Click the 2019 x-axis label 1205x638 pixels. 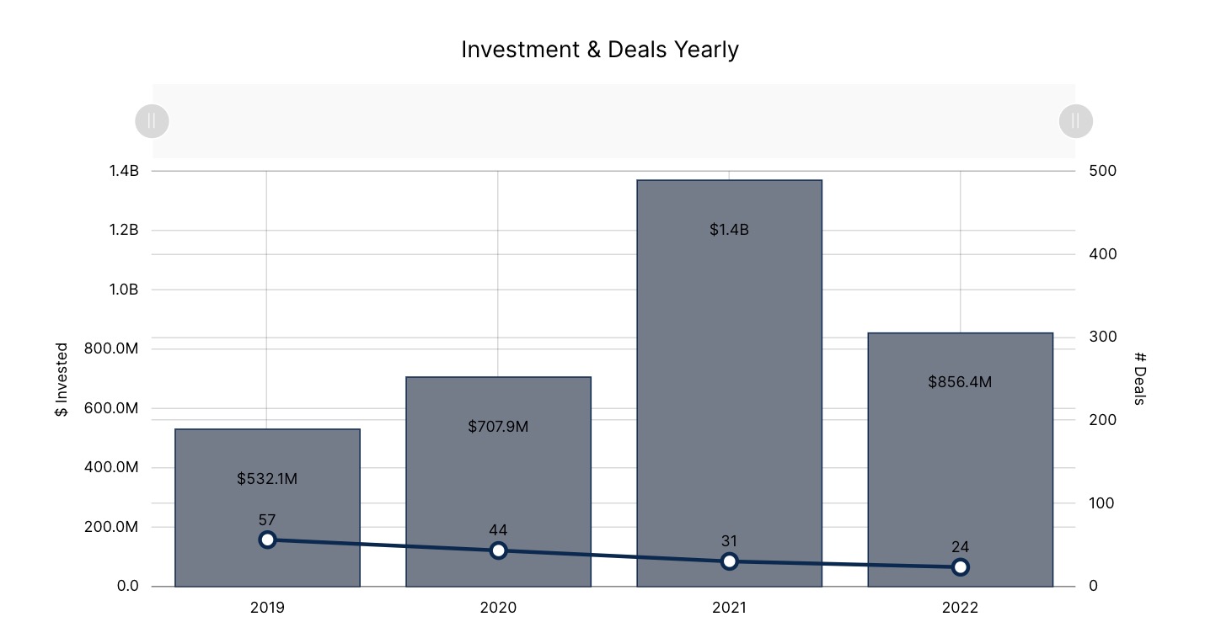pos(267,608)
